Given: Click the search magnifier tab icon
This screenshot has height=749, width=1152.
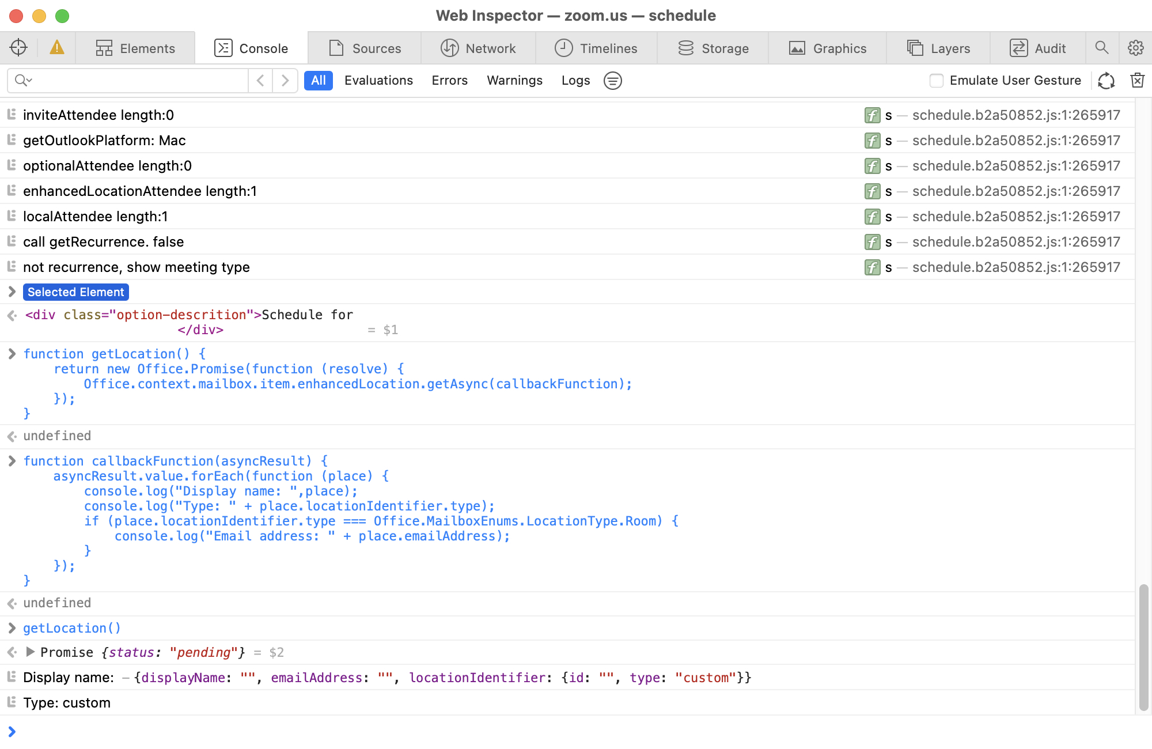Looking at the screenshot, I should 1101,48.
